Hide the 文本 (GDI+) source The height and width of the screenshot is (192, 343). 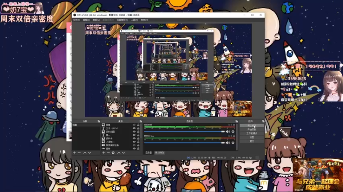point(134,128)
